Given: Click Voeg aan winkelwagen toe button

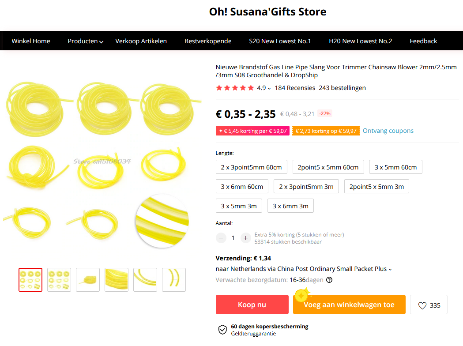Looking at the screenshot, I should click(x=349, y=305).
